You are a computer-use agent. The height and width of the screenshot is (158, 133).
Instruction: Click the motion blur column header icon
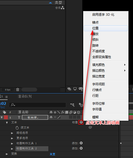(x=71, y=112)
